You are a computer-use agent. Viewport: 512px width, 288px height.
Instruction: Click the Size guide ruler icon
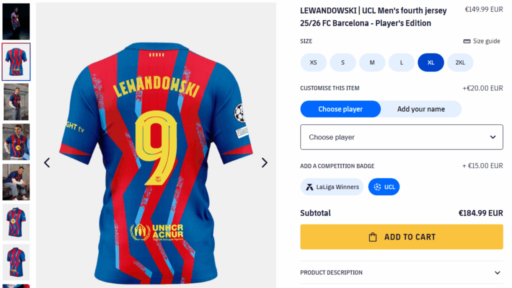tap(467, 41)
